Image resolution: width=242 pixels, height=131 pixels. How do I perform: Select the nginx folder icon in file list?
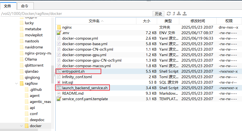pos(59,27)
